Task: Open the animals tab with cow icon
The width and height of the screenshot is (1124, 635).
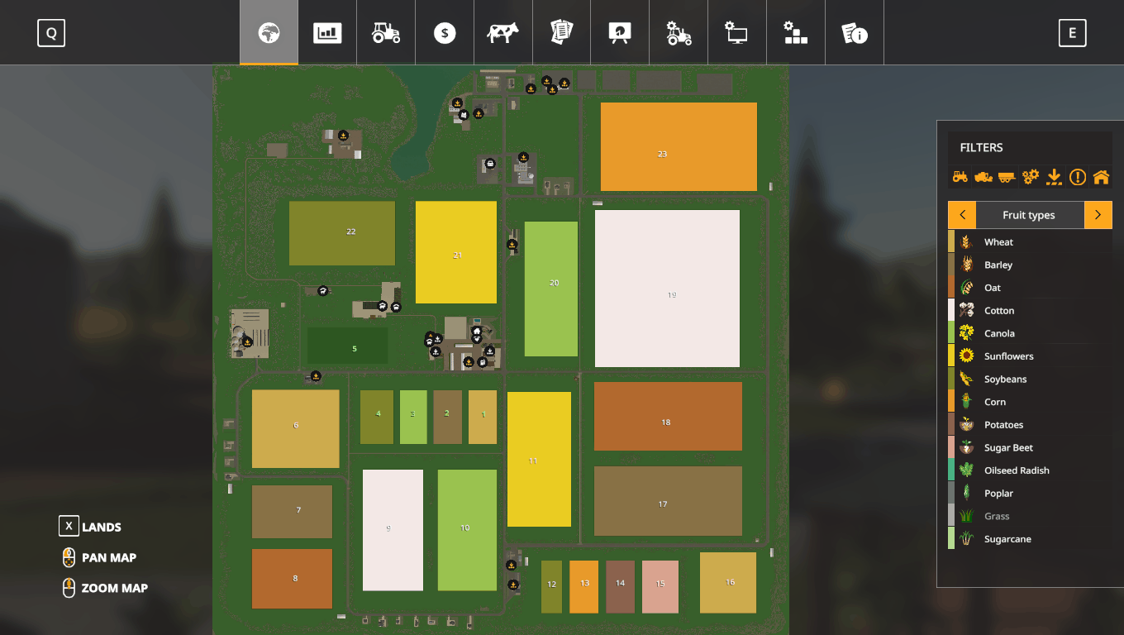Action: (502, 33)
